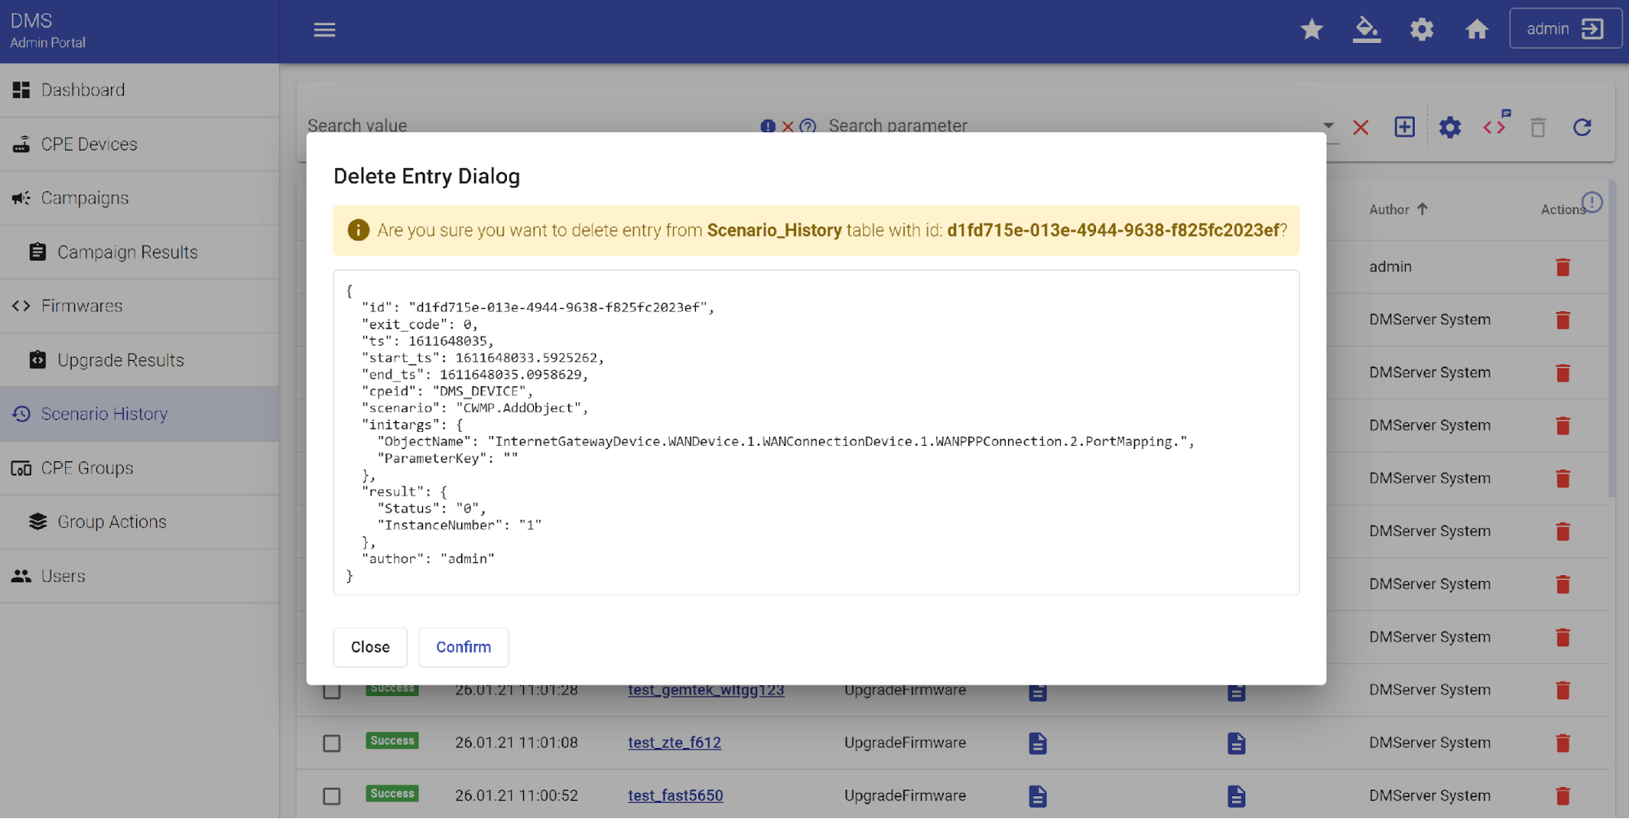Click the refresh table icon
Screen dimensions: 1629x819
tap(1582, 127)
